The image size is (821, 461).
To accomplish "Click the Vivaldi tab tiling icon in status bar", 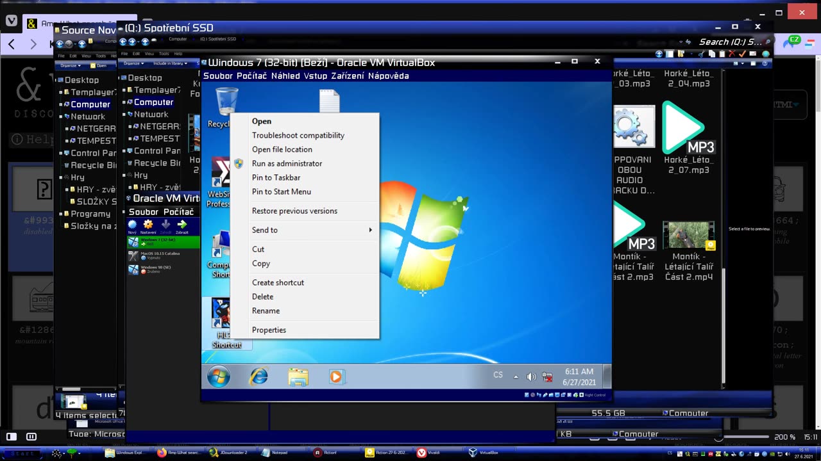I will (x=31, y=437).
